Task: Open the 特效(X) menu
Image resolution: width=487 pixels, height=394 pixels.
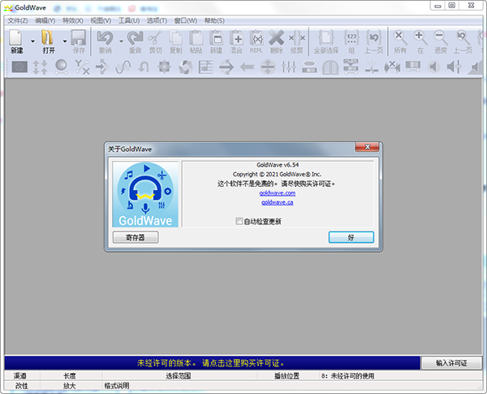Action: 73,20
